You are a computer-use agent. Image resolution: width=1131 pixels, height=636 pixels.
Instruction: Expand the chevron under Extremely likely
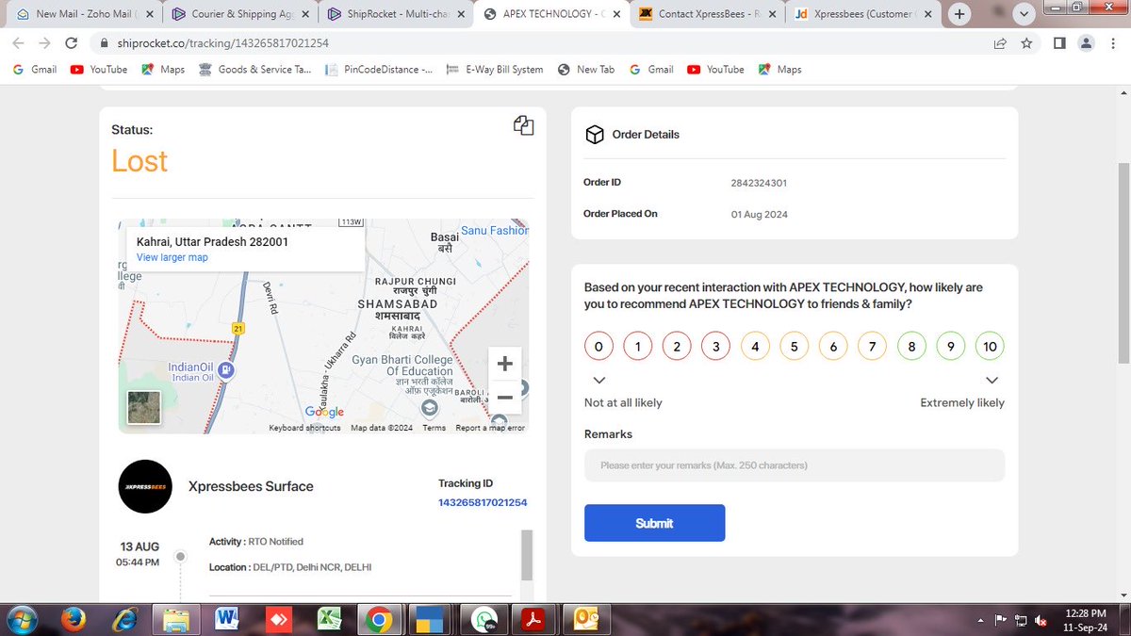992,380
